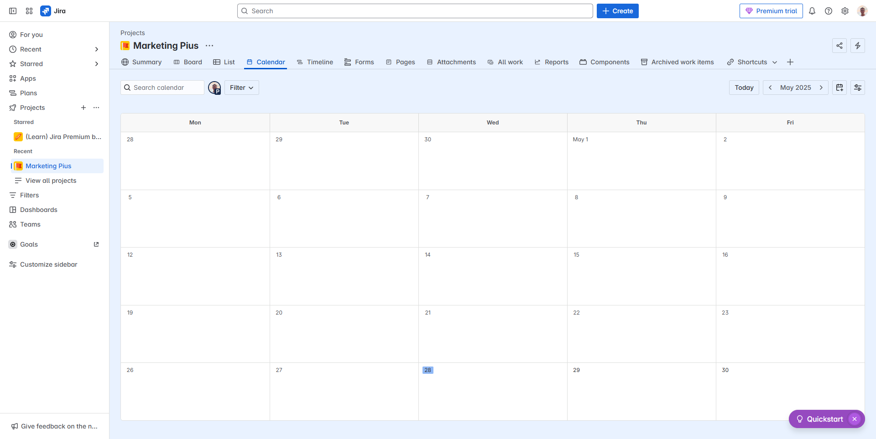
Task: Open the Components tab
Action: (x=605, y=62)
